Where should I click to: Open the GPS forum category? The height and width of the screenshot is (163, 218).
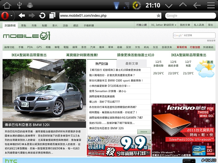click(x=39, y=47)
